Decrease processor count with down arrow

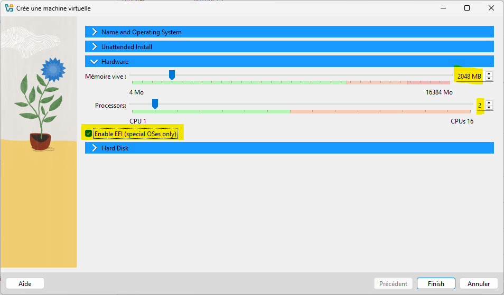pos(489,108)
